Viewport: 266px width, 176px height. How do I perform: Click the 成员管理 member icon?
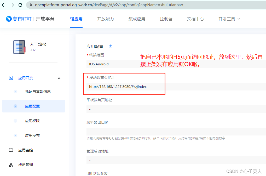tap(11, 165)
